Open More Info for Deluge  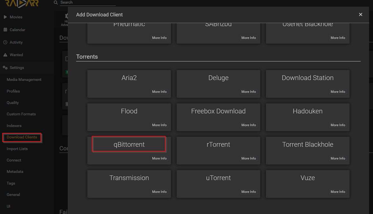tap(249, 92)
